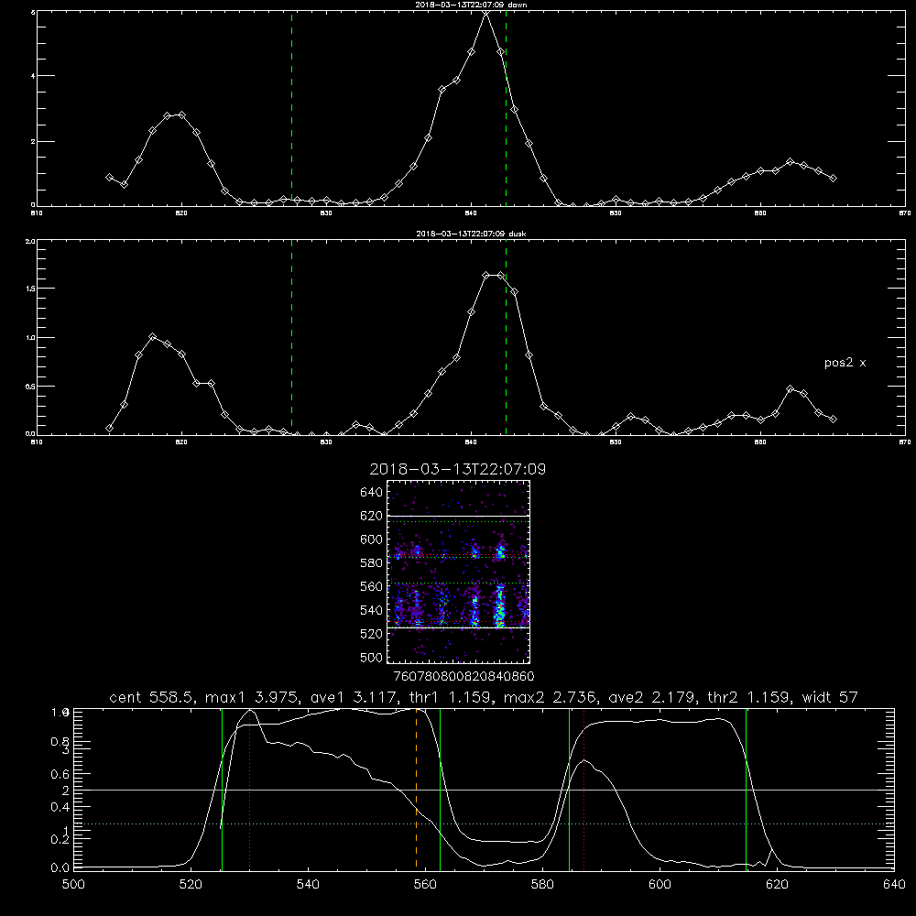
Task: Select the 'thr2 1.159' value
Action: point(749,697)
